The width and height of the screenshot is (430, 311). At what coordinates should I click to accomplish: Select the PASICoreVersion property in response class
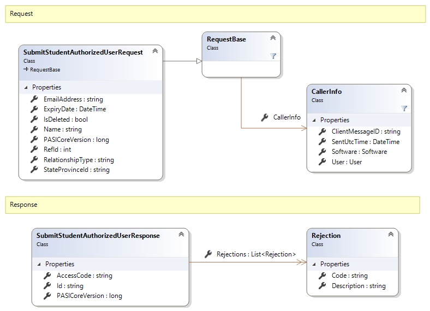click(89, 296)
